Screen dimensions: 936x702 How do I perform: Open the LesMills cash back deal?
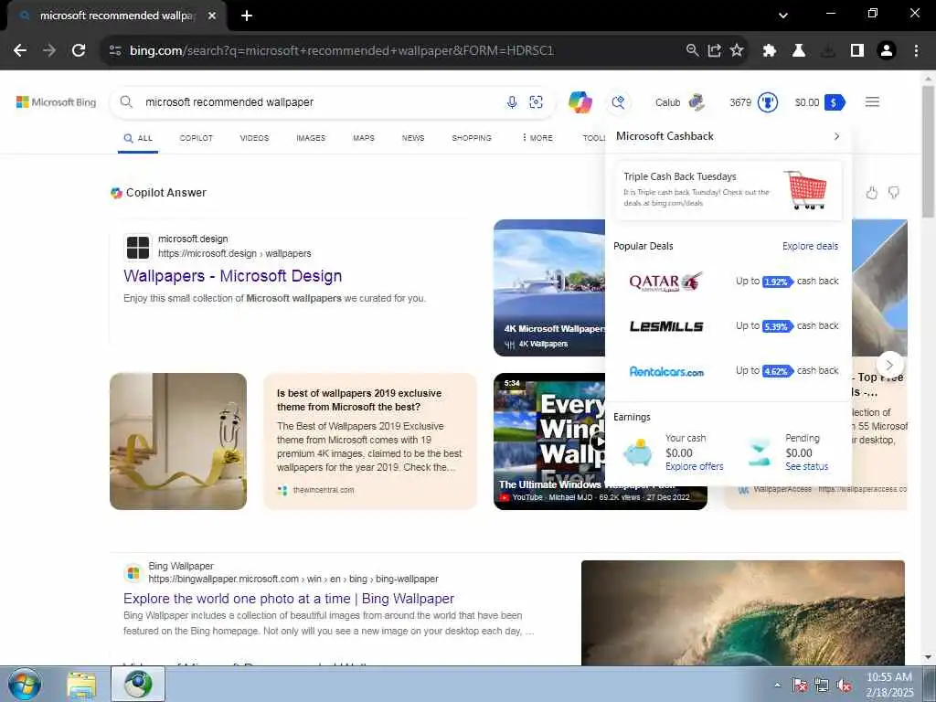point(729,326)
